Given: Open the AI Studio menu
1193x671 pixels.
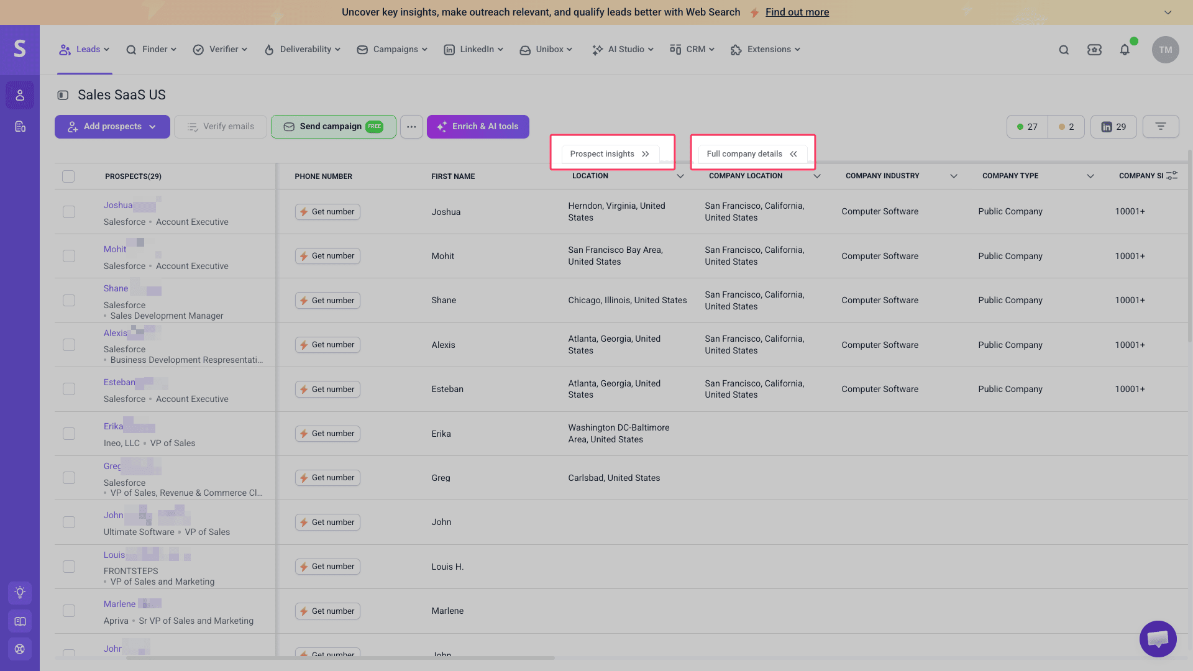Looking at the screenshot, I should [x=623, y=50].
